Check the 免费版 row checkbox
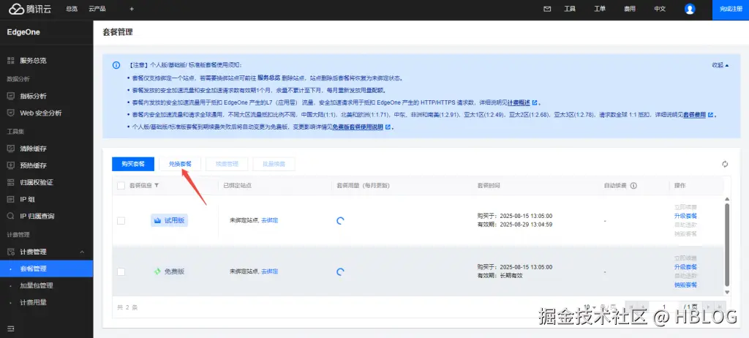Viewport: 749px width, 338px height. point(121,271)
